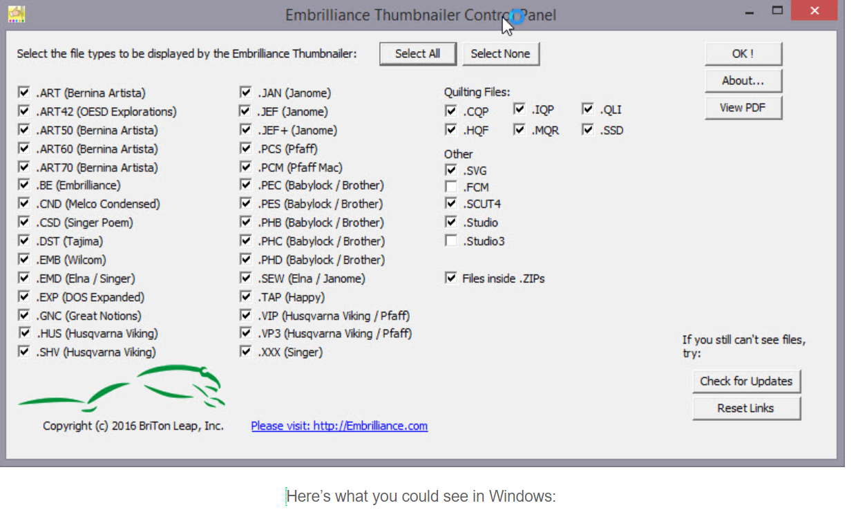This screenshot has height=510, width=867.
Task: Click Check for Updates button
Action: (746, 381)
